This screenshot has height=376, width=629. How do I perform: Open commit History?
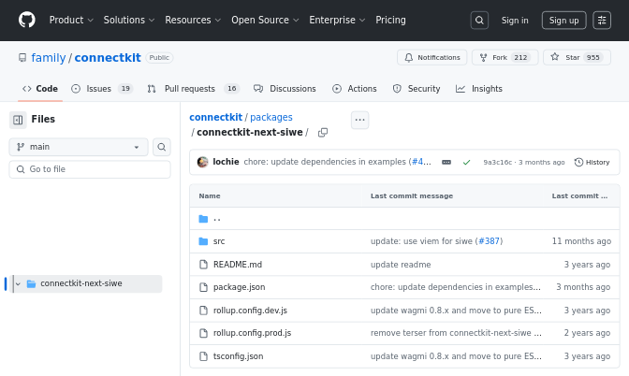tap(592, 163)
